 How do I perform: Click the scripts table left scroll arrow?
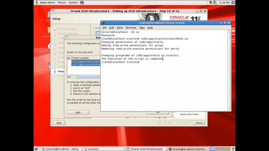(x=69, y=76)
